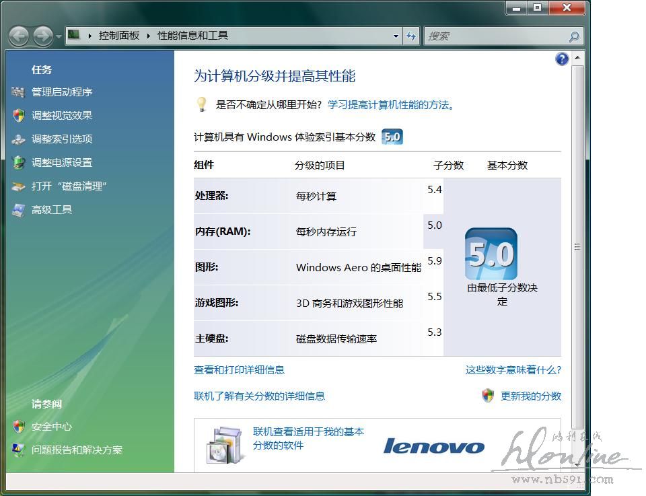
Task: Select 控制面板 in the address breadcrumb
Action: (118, 36)
